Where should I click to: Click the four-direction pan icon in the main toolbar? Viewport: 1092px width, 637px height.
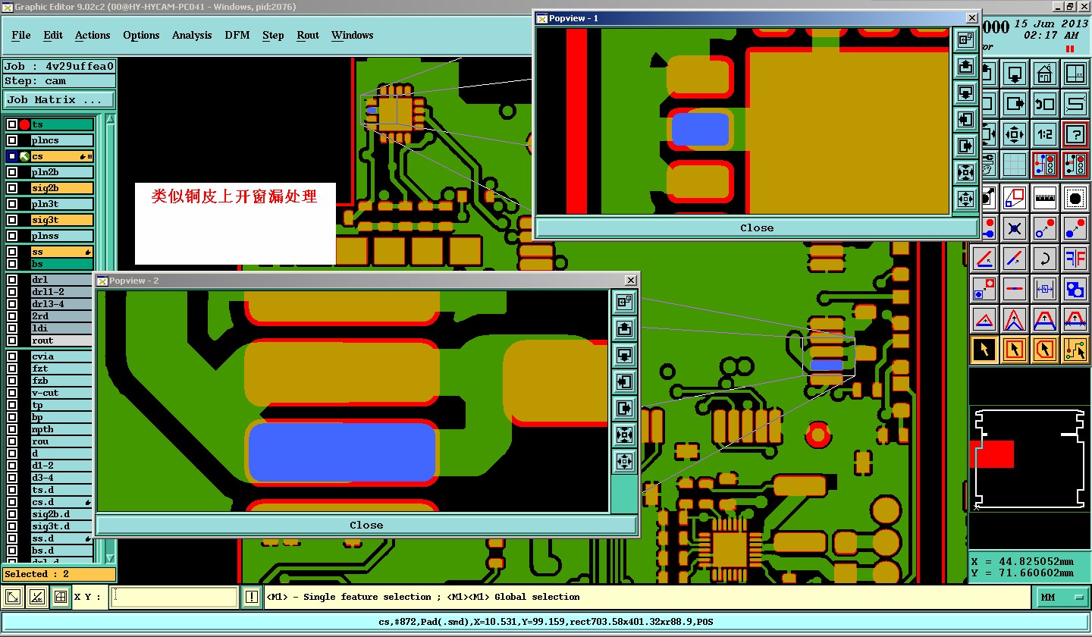pyautogui.click(x=1015, y=134)
